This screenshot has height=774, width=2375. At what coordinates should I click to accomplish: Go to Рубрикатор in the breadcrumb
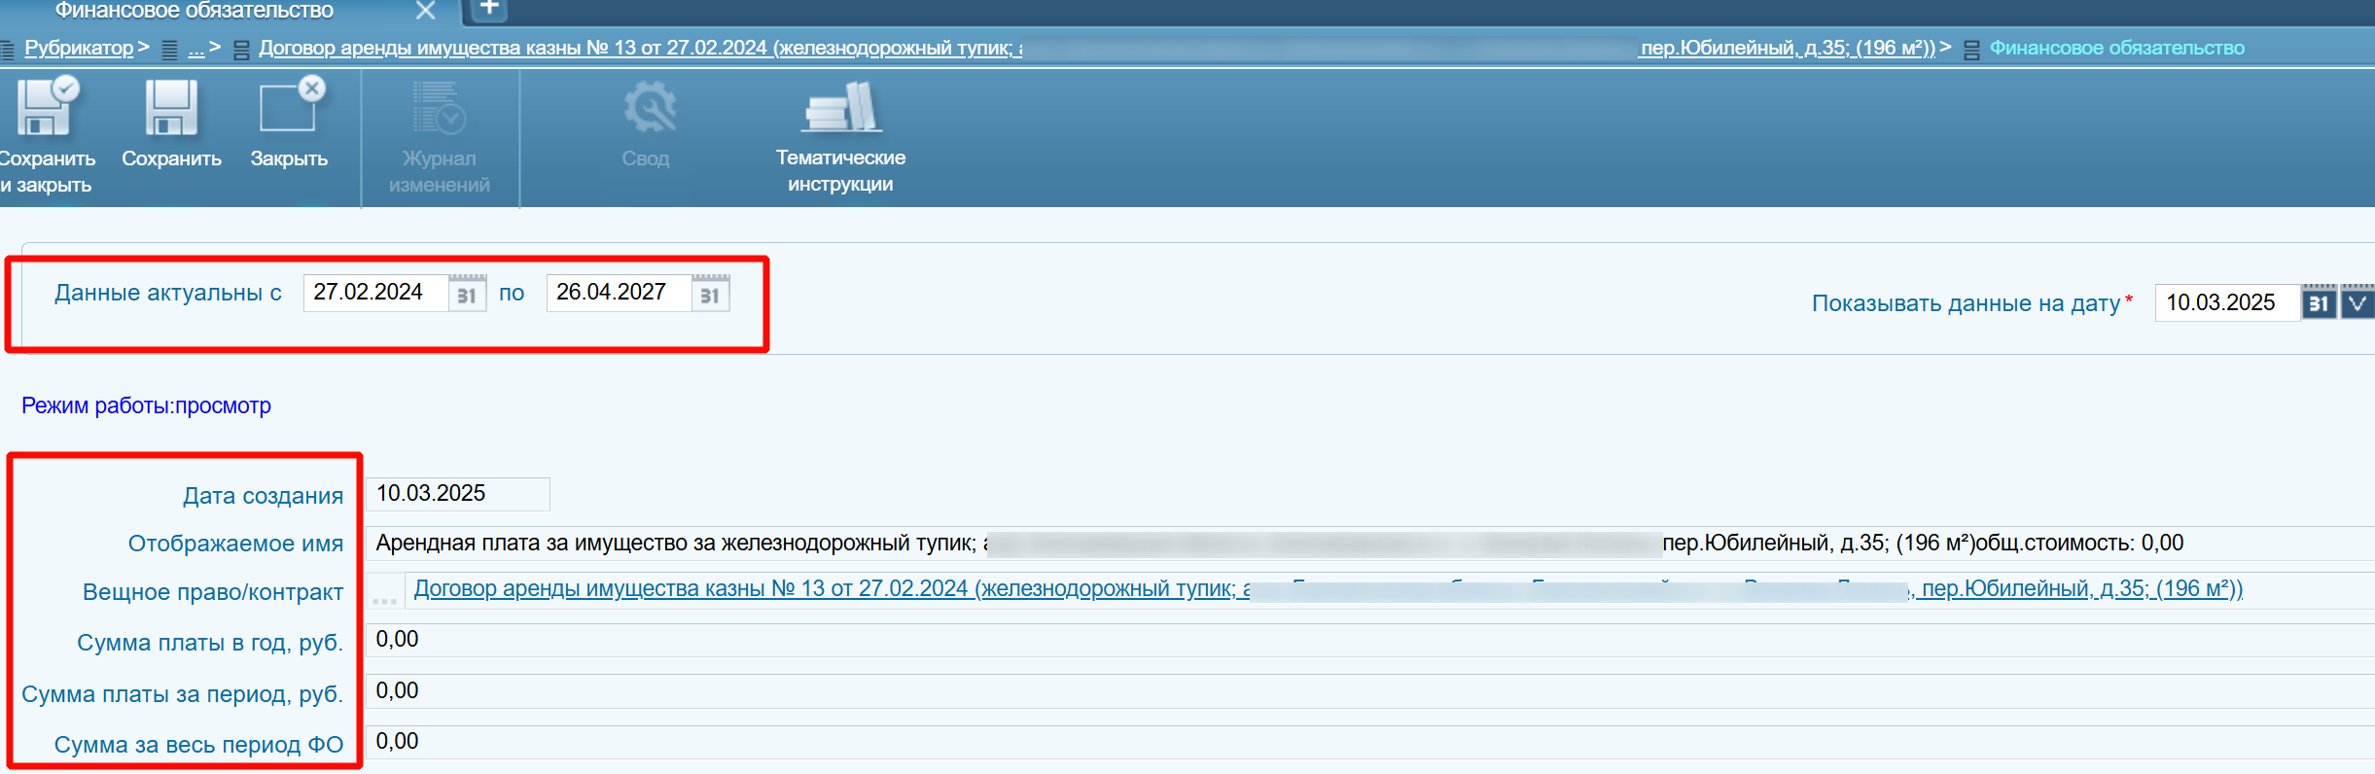tap(79, 49)
